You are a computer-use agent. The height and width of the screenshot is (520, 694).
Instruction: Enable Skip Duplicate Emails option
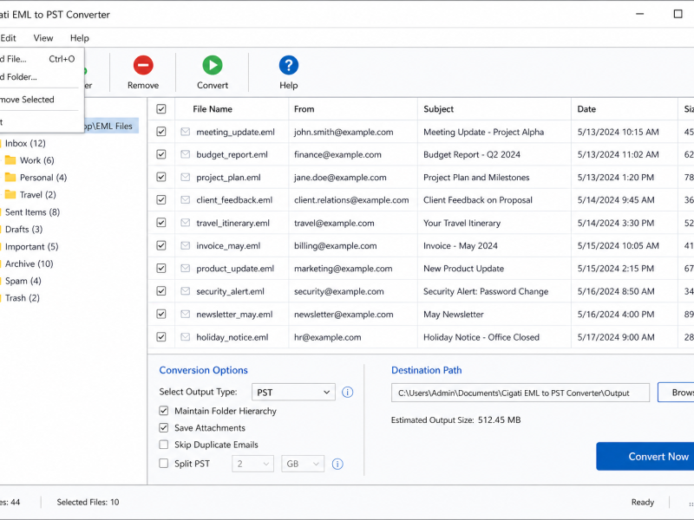164,445
